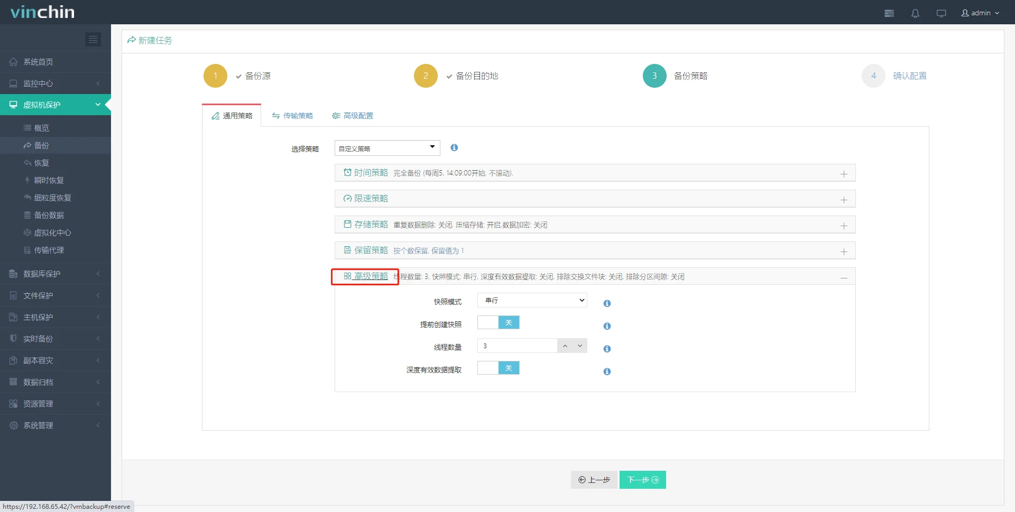Expand 资源管理 sidebar menu
Image resolution: width=1015 pixels, height=512 pixels.
point(56,404)
